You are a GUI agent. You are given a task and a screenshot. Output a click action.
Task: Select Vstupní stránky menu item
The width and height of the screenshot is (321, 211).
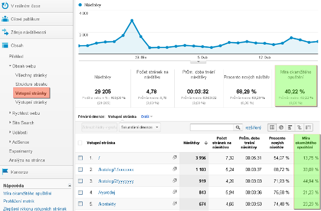[x=32, y=93]
